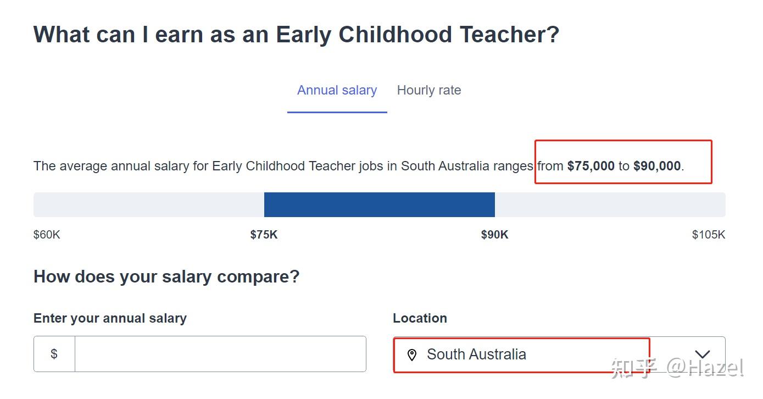Expand the Location dropdown chevron
Viewport: 763px width, 399px height.
pos(702,354)
